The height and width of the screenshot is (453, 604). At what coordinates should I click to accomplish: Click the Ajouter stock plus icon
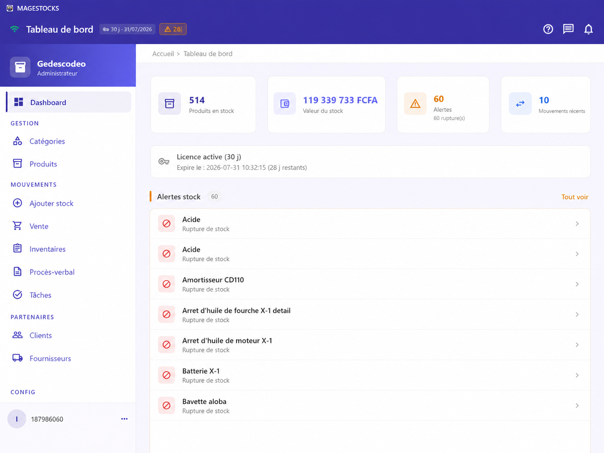pyautogui.click(x=18, y=203)
